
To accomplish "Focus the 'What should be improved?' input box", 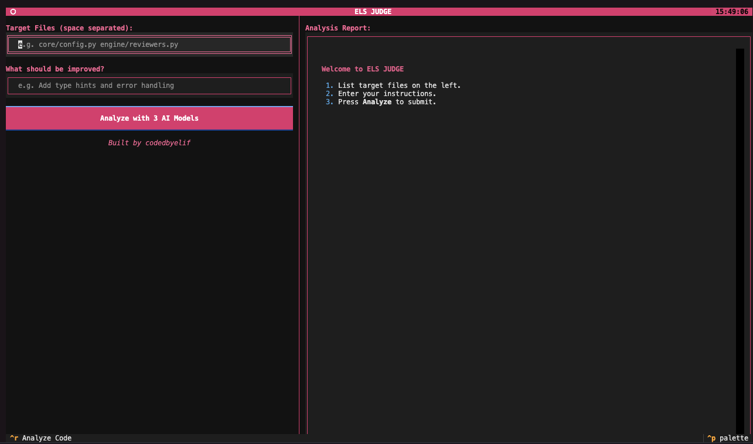I will coord(149,86).
